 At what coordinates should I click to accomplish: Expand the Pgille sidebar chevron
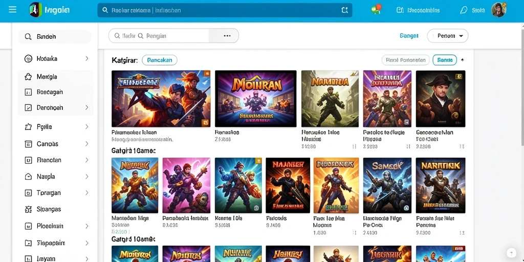[x=87, y=127]
